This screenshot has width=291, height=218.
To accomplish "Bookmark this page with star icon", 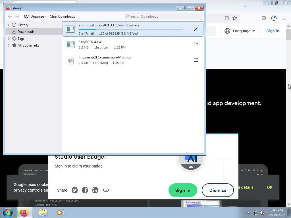I will (x=235, y=18).
